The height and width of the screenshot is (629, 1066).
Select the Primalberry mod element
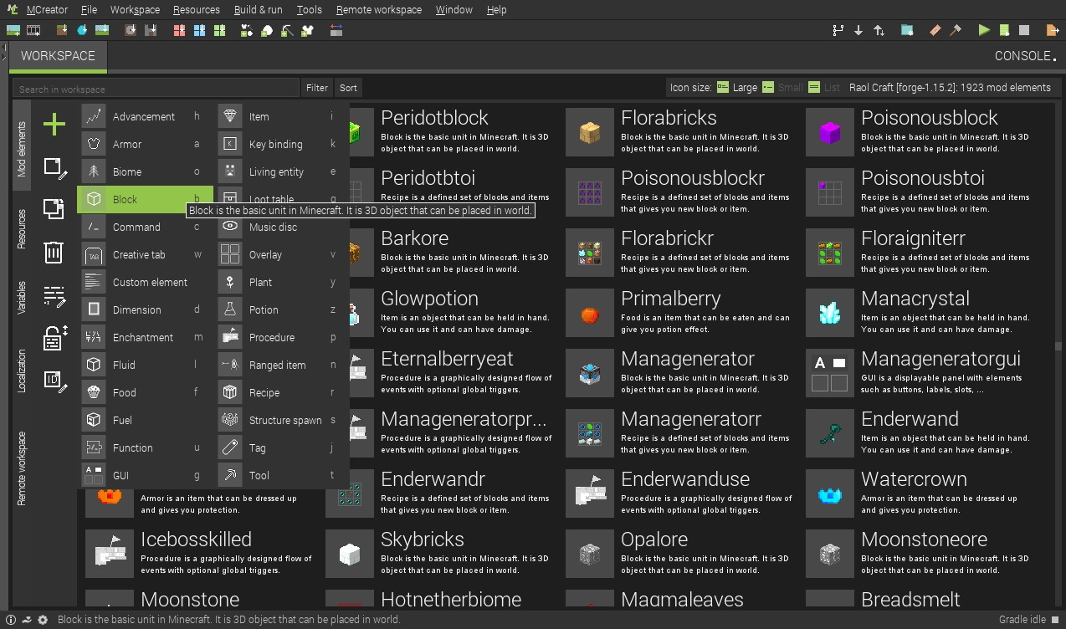(681, 312)
